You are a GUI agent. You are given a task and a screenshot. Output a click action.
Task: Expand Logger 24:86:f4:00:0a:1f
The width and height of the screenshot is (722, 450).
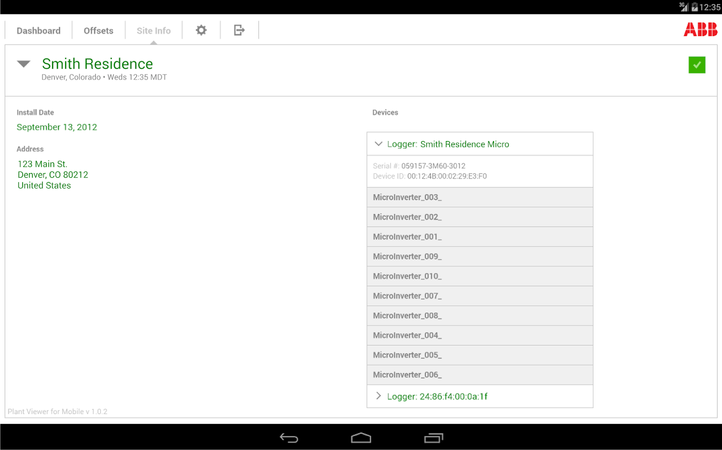pyautogui.click(x=379, y=396)
